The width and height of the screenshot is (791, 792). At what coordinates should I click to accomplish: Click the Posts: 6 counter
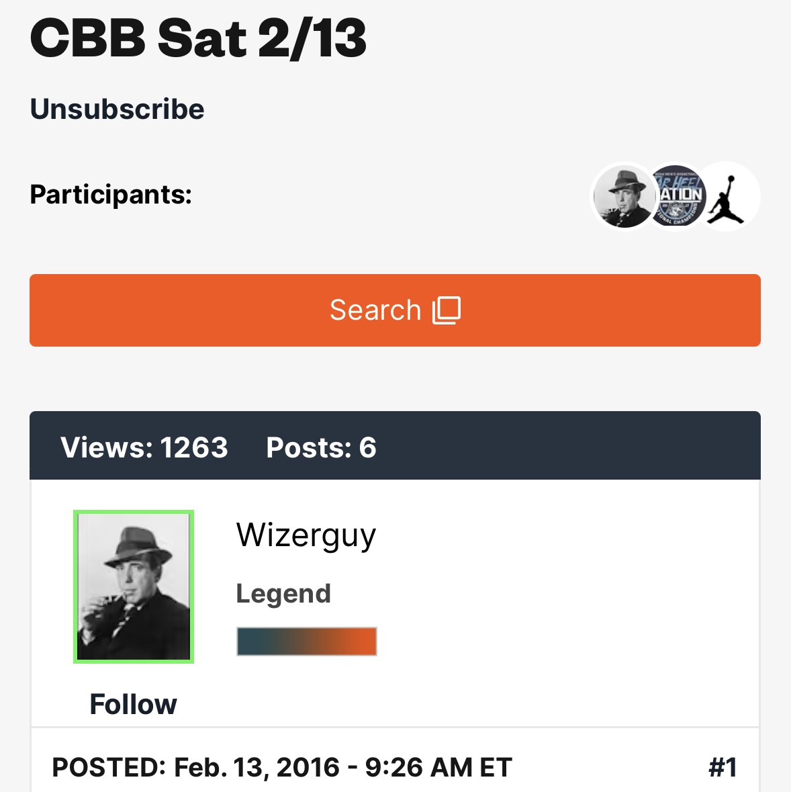pos(321,447)
